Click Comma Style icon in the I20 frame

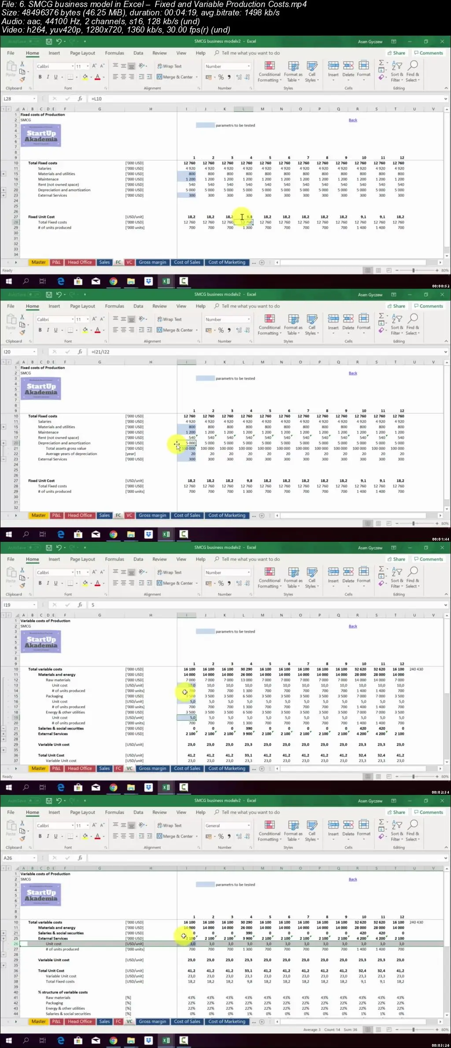click(x=229, y=330)
